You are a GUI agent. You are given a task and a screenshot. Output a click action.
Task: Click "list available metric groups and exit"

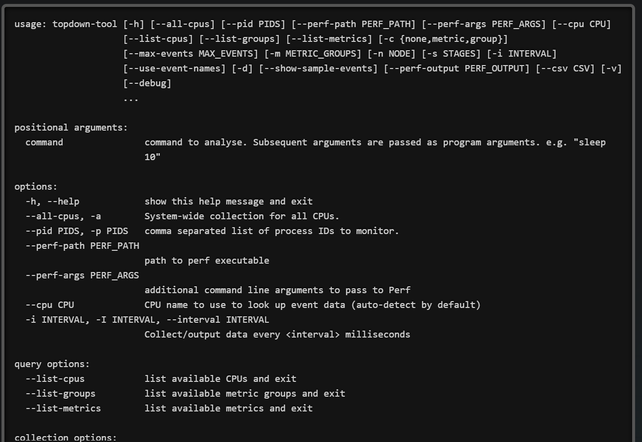coord(245,394)
